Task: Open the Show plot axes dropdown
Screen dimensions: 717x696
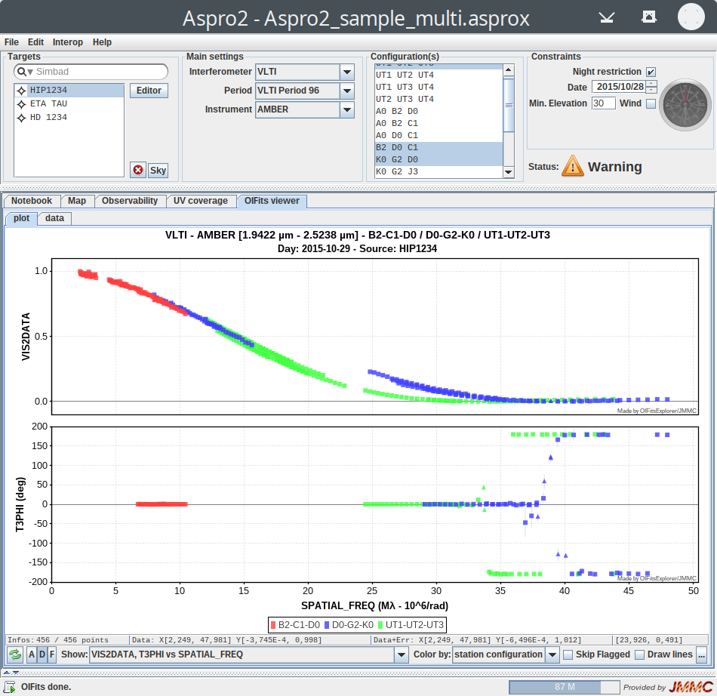Action: 401,654
